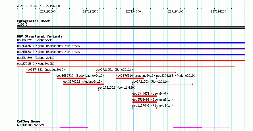Click the RefSeq Genes track heading
The height and width of the screenshot is (131, 253).
[29, 122]
